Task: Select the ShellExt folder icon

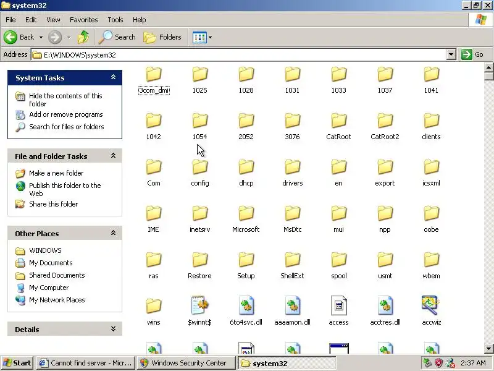Action: [292, 260]
